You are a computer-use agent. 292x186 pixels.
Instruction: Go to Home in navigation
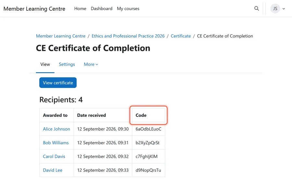pyautogui.click(x=80, y=8)
